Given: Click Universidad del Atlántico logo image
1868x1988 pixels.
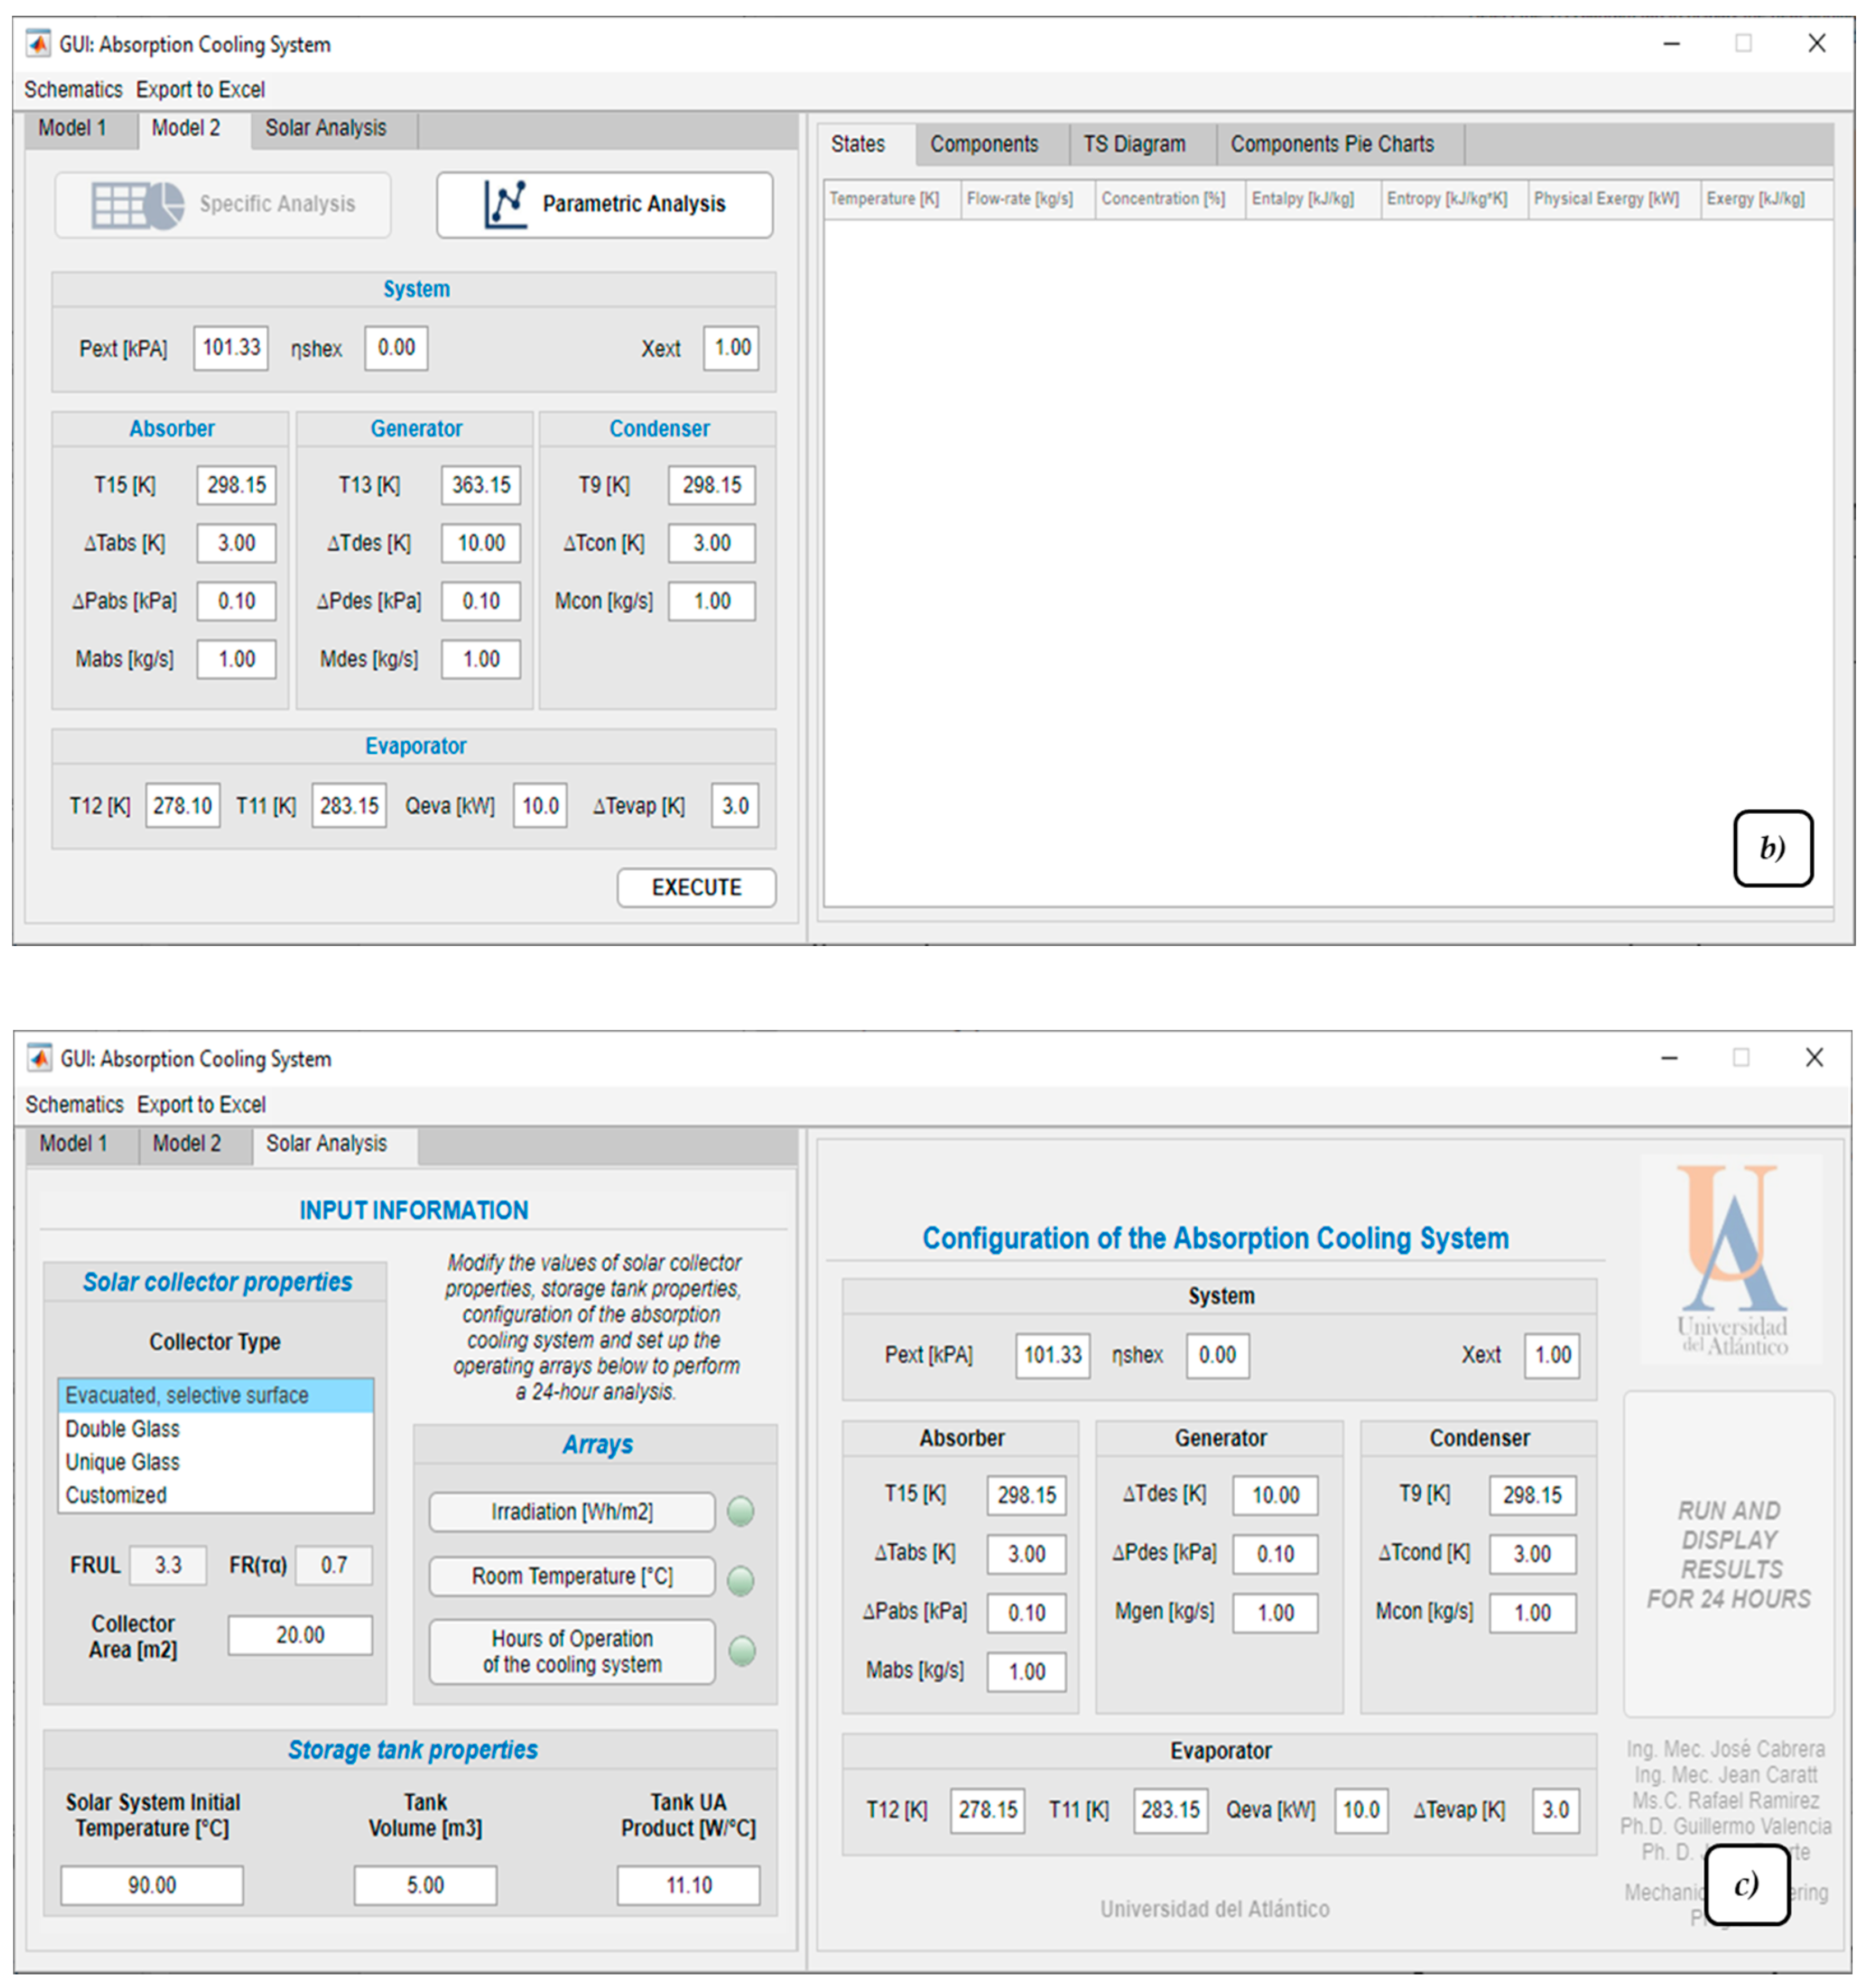Looking at the screenshot, I should tap(1732, 1258).
